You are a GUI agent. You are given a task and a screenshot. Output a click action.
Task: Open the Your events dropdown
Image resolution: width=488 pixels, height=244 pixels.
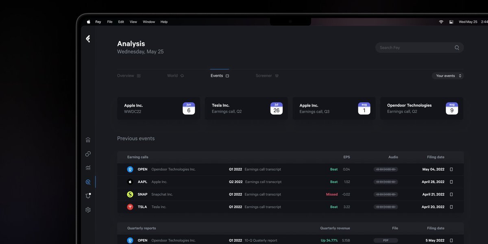[448, 76]
